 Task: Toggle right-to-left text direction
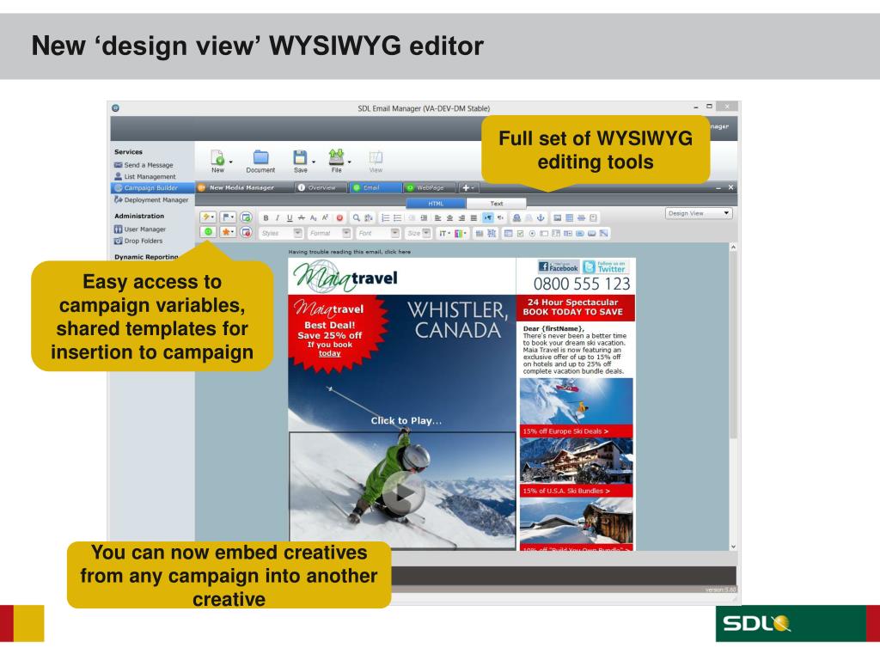pos(500,217)
